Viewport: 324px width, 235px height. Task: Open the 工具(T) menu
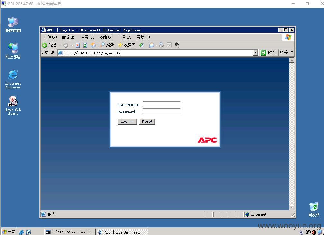pos(125,37)
